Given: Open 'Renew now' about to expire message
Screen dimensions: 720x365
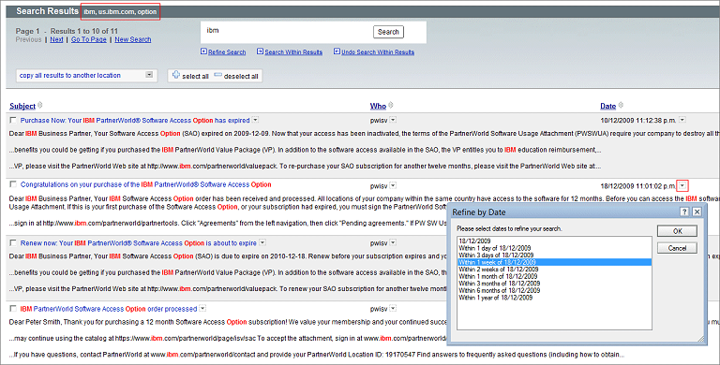Looking at the screenshot, I should (138, 243).
